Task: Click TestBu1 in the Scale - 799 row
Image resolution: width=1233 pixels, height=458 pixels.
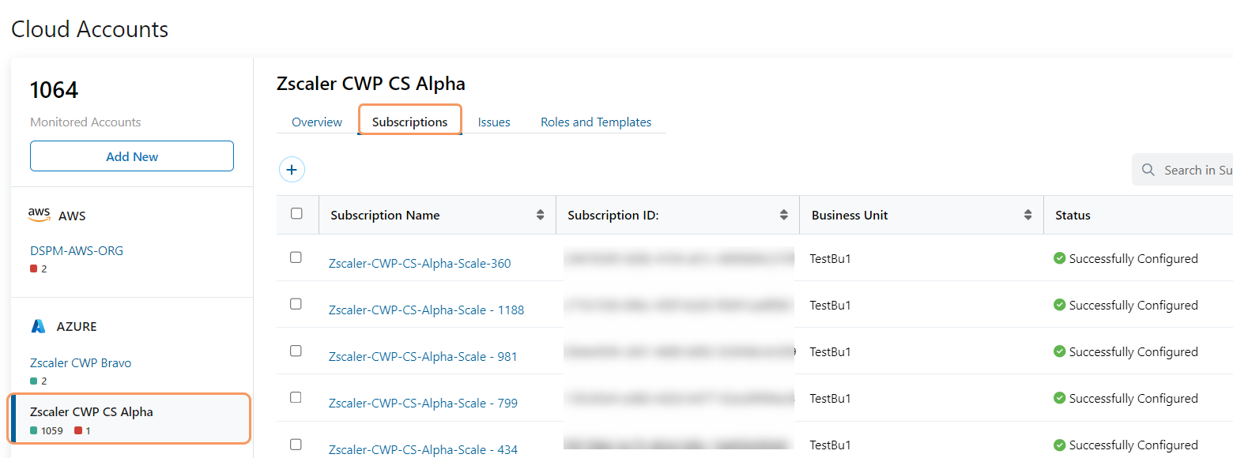Action: (x=830, y=398)
